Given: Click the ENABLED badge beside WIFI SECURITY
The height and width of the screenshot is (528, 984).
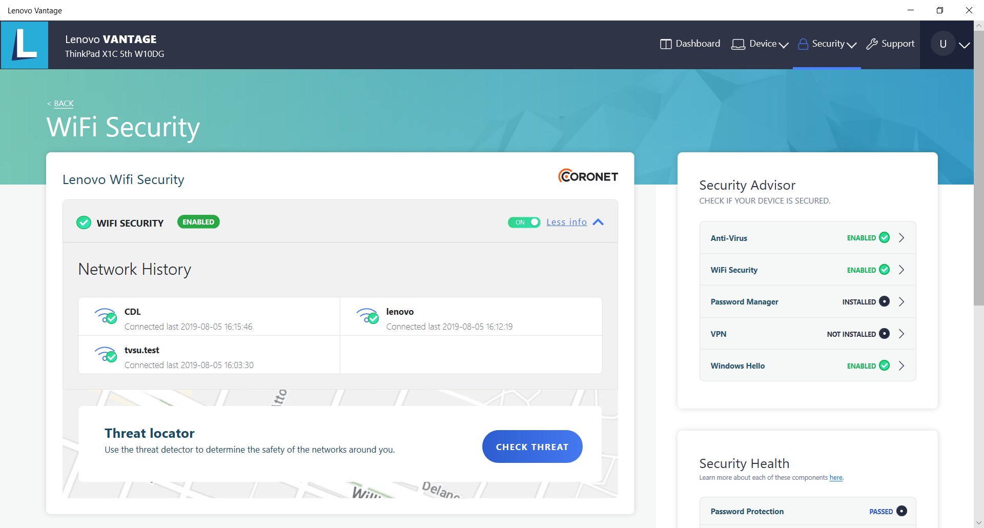Looking at the screenshot, I should [x=198, y=222].
